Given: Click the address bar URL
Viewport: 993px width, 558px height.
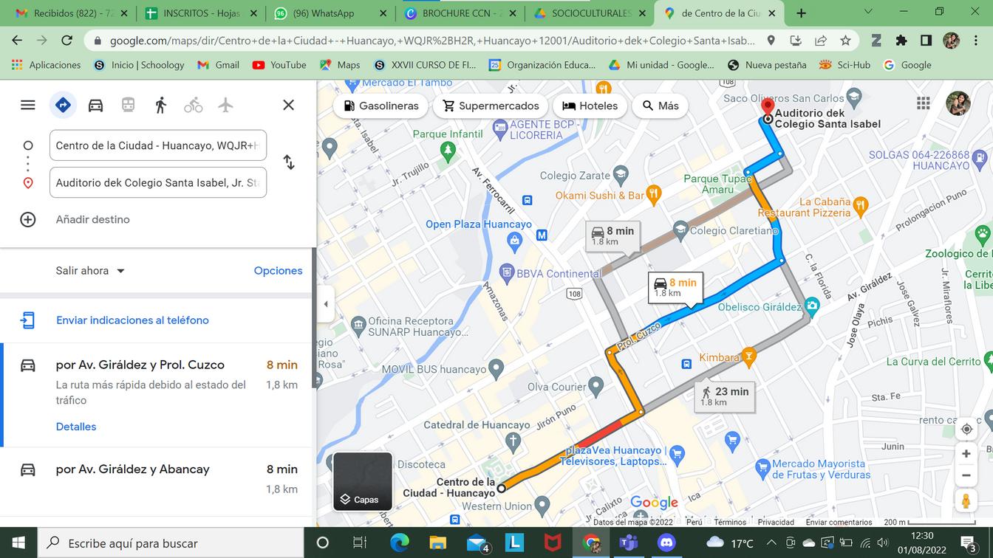Looking at the screenshot, I should [x=432, y=41].
